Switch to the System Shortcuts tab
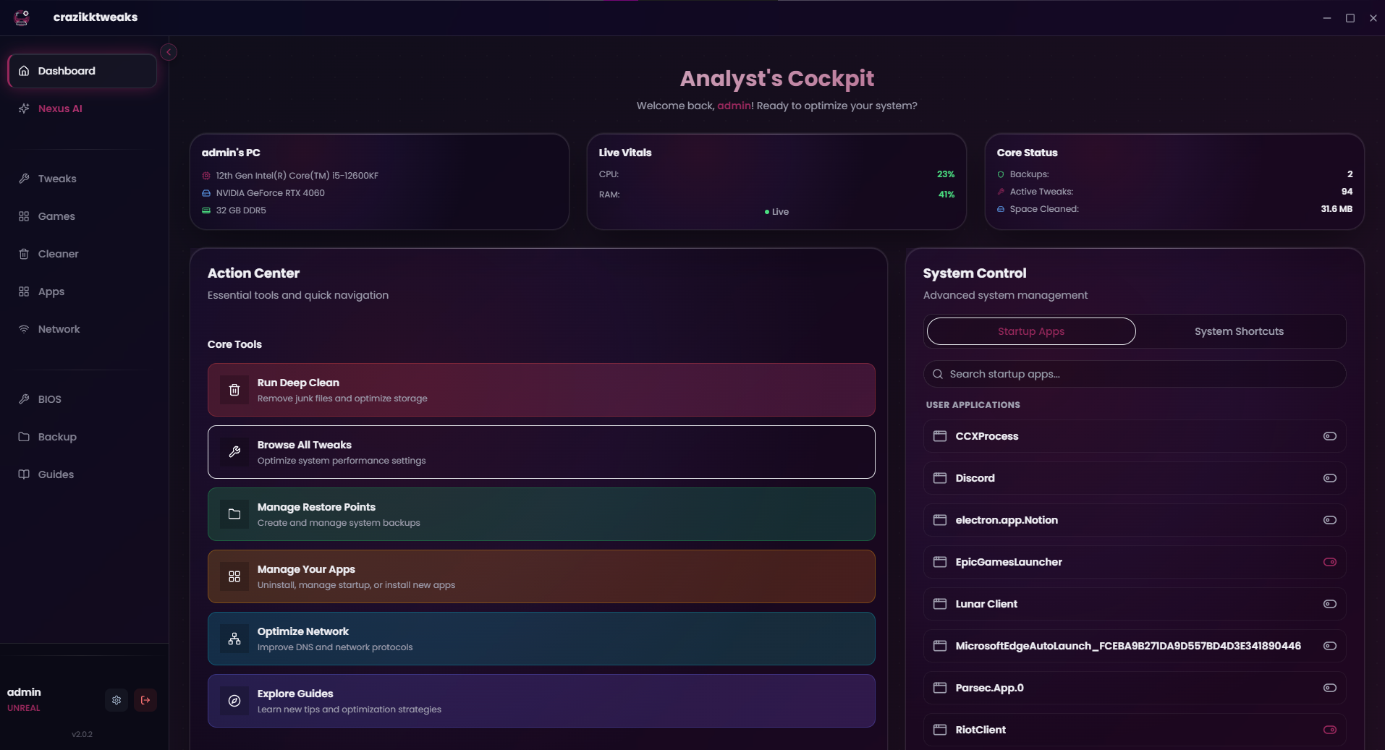The image size is (1385, 750). [x=1239, y=331]
